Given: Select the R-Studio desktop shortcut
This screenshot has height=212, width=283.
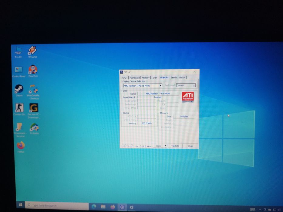Looking at the screenshot, I should pos(35,129).
